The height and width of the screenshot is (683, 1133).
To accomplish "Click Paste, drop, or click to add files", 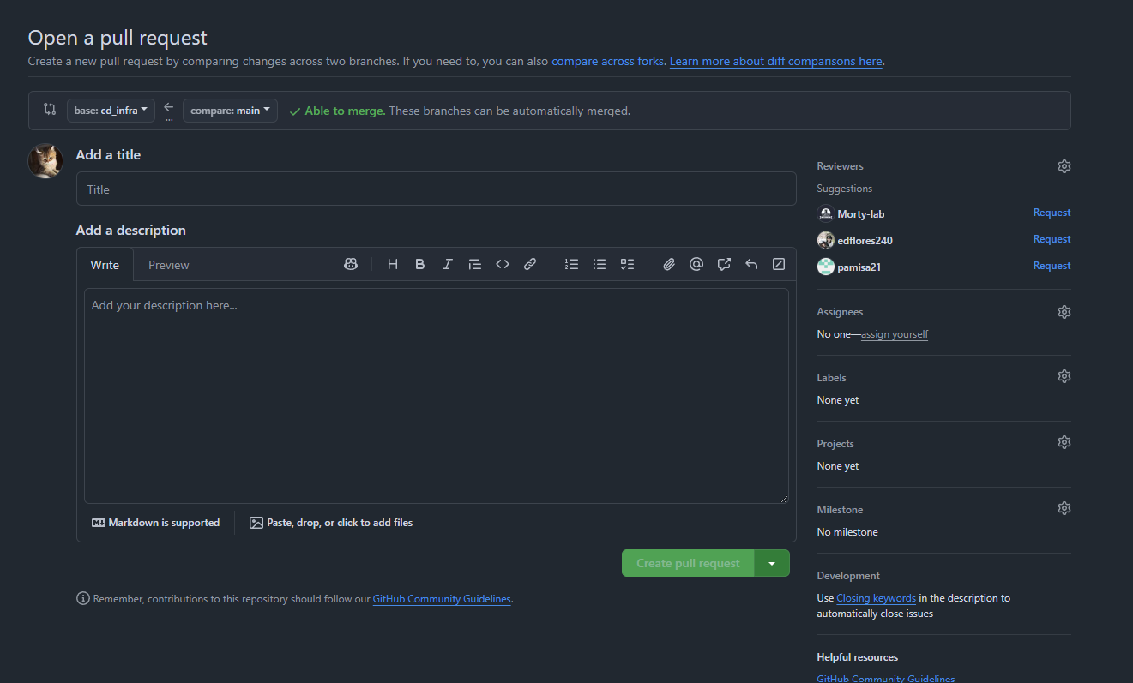I will tap(331, 523).
